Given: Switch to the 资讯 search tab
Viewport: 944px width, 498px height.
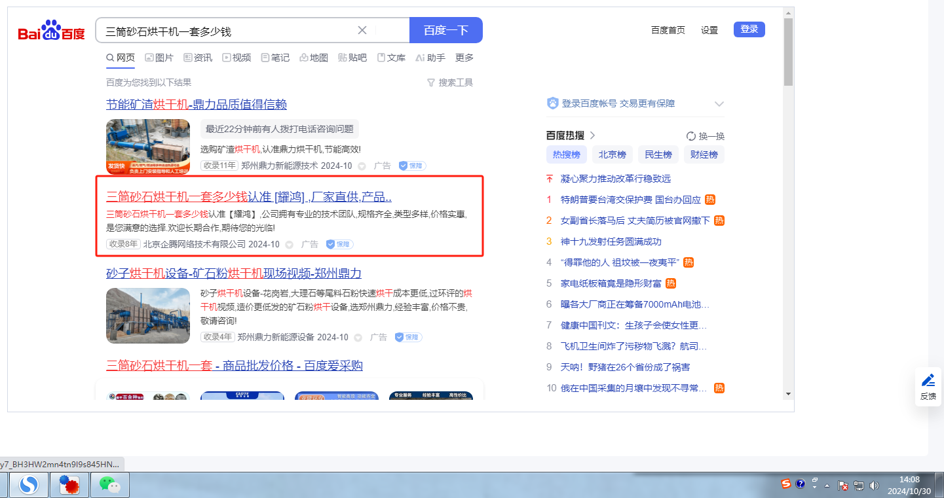Looking at the screenshot, I should (198, 58).
